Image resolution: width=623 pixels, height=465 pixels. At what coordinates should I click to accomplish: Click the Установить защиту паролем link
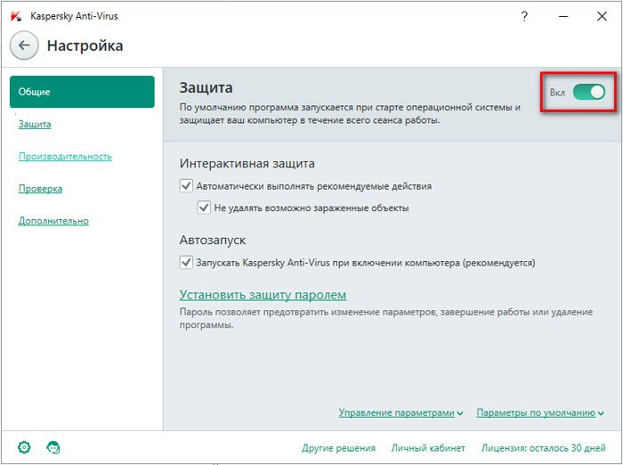[263, 295]
